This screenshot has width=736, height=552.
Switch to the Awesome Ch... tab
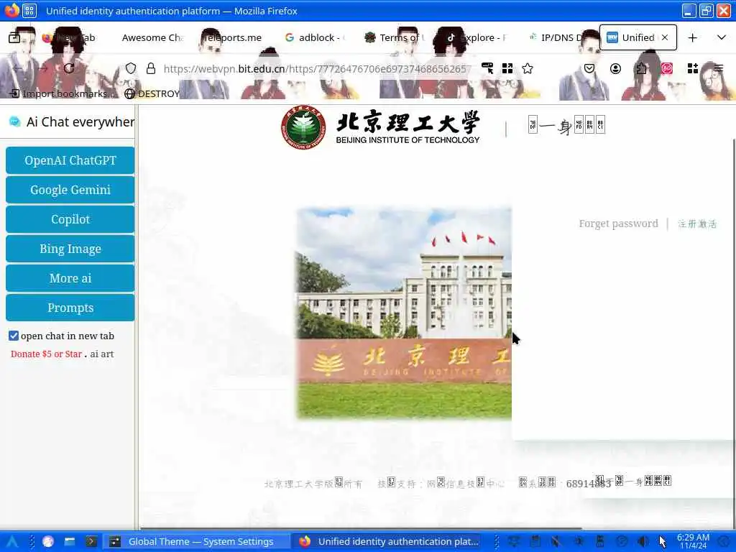(x=151, y=37)
